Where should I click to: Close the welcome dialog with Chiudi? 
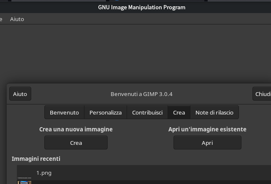point(263,94)
